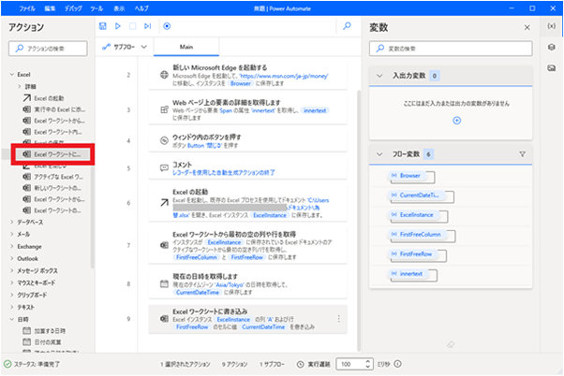The height and width of the screenshot is (376, 564).
Task: Run the flow with the play icon
Action: (x=118, y=26)
